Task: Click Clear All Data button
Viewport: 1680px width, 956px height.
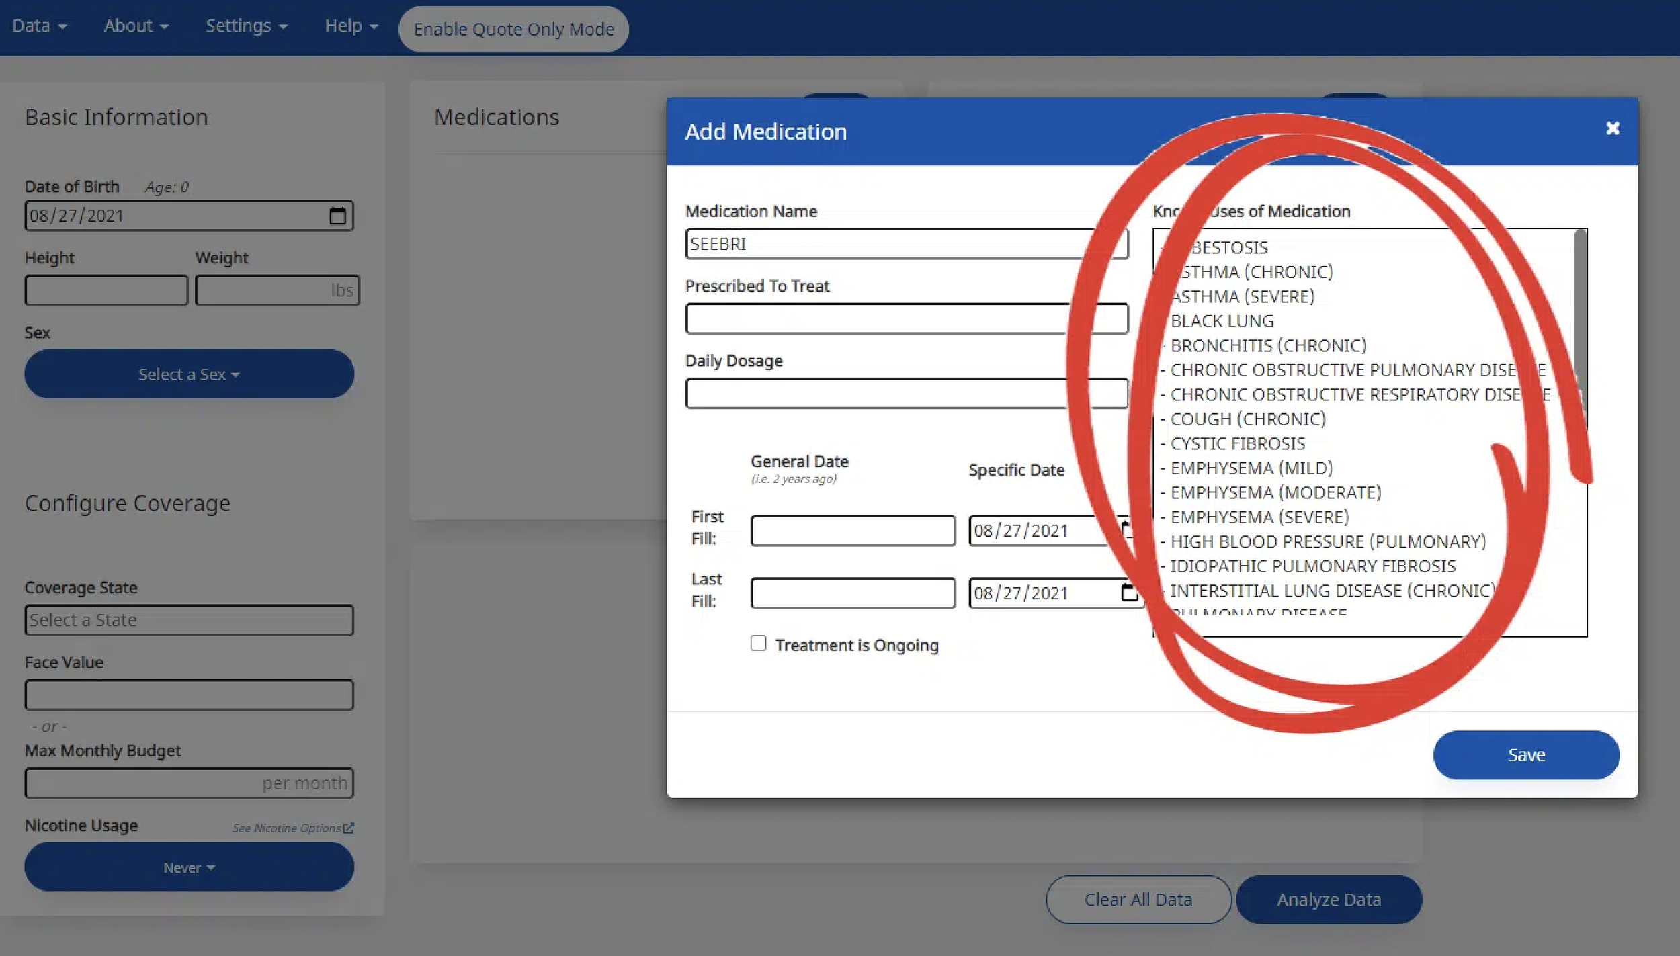Action: coord(1138,900)
